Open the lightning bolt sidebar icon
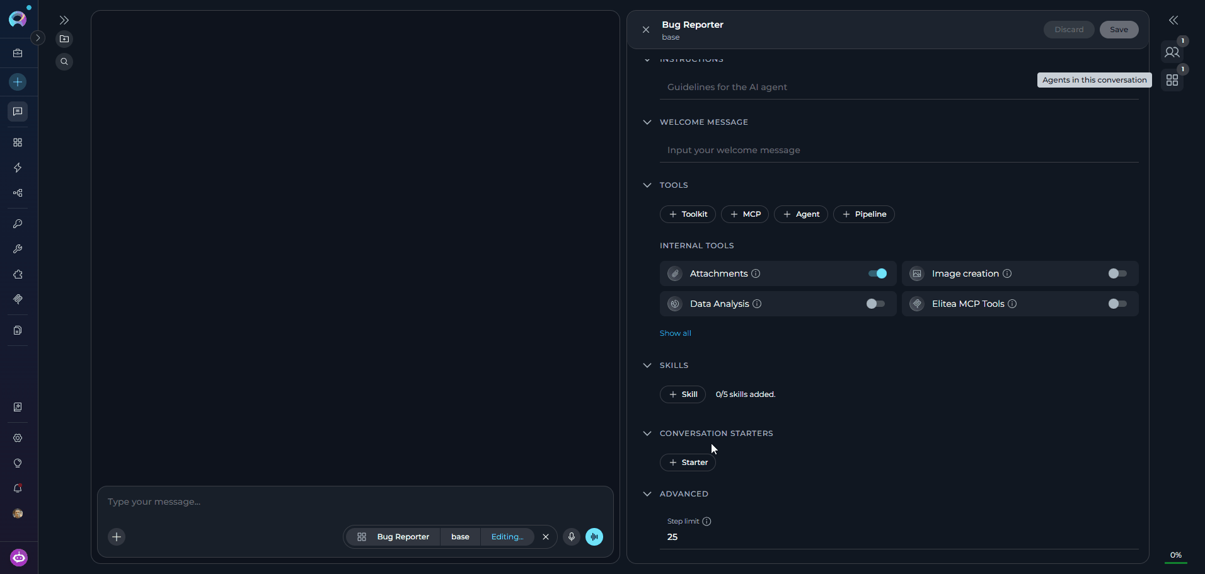The image size is (1205, 574). point(18,168)
